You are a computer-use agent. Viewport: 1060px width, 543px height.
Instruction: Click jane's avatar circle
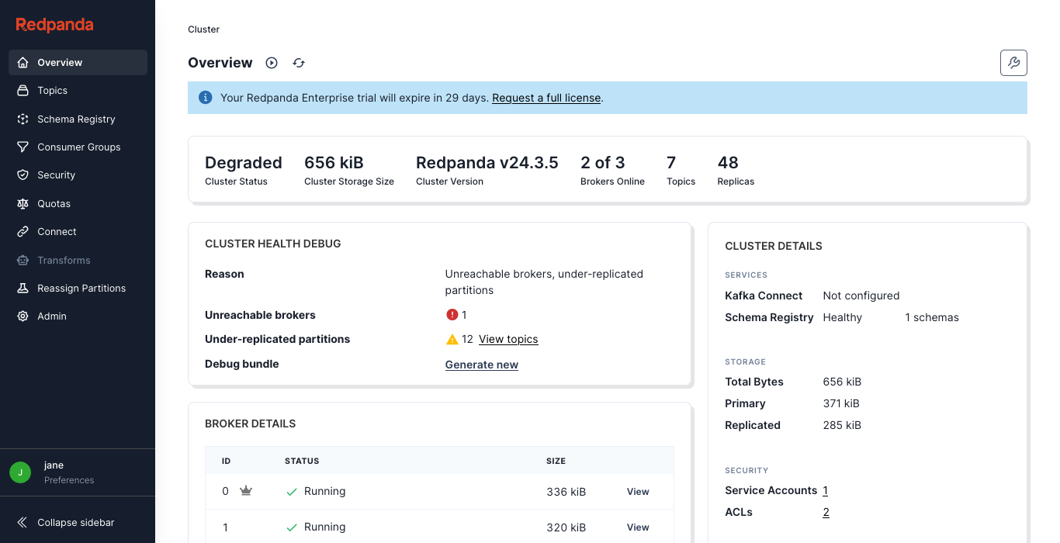click(19, 472)
